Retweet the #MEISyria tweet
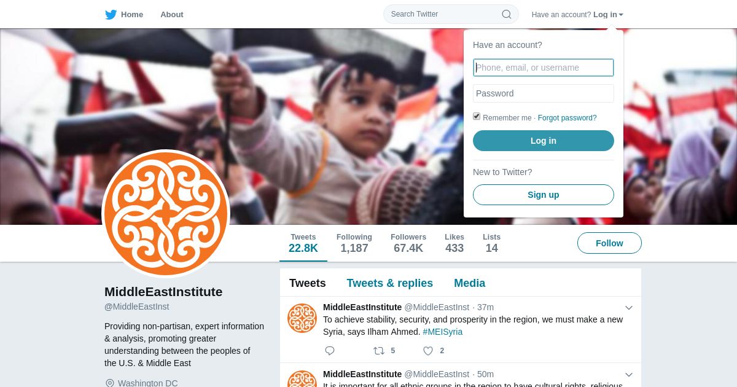The width and height of the screenshot is (737, 387). (x=379, y=351)
